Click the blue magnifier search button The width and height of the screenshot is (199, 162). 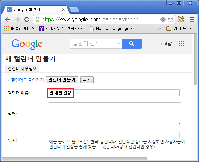coord(132,44)
